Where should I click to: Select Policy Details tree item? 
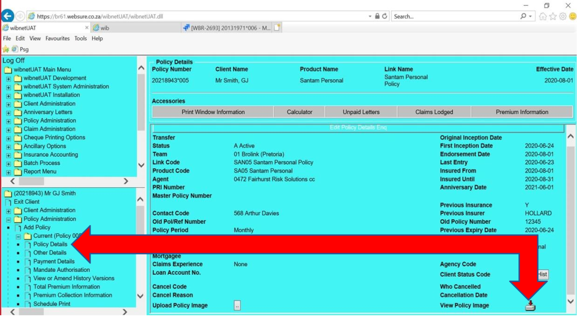(x=50, y=244)
